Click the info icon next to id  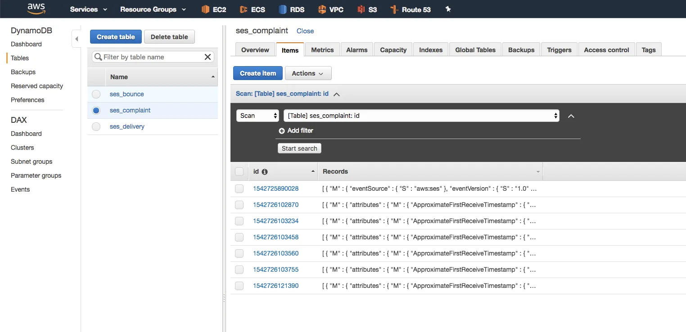point(265,172)
